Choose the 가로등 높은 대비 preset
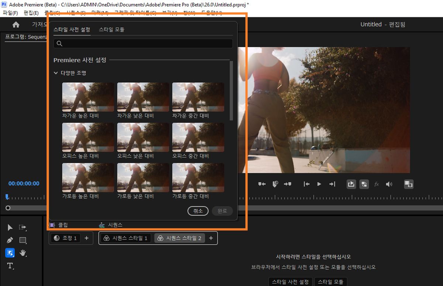This screenshot has height=286, width=443. point(88,178)
